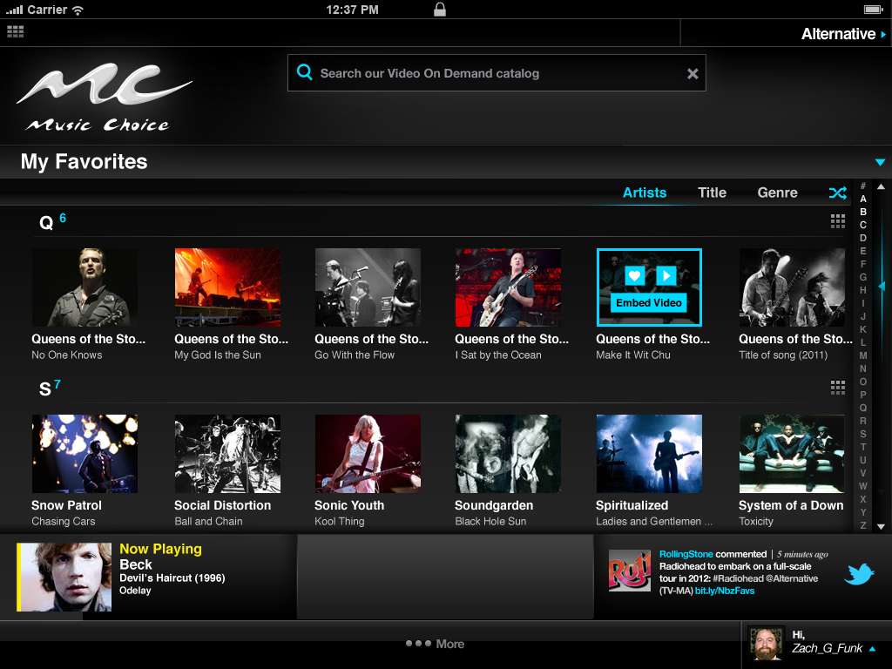Viewport: 892px width, 669px height.
Task: Open the I Sat by the Ocean thumbnail
Action: (x=508, y=287)
